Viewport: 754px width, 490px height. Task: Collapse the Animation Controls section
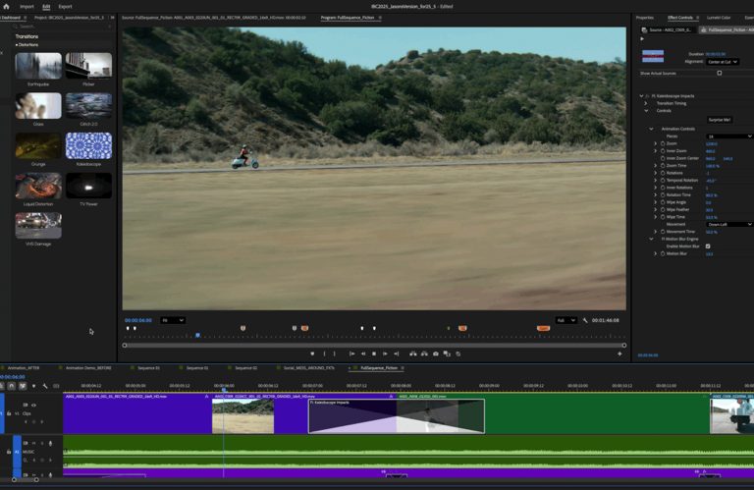tap(652, 129)
